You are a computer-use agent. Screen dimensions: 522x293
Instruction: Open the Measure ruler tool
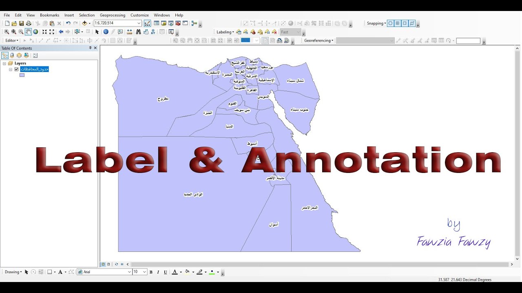[x=129, y=32]
